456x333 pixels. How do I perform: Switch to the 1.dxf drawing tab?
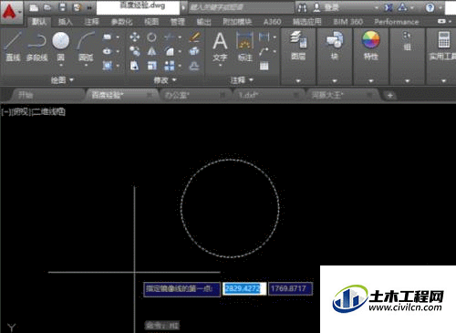(x=249, y=95)
